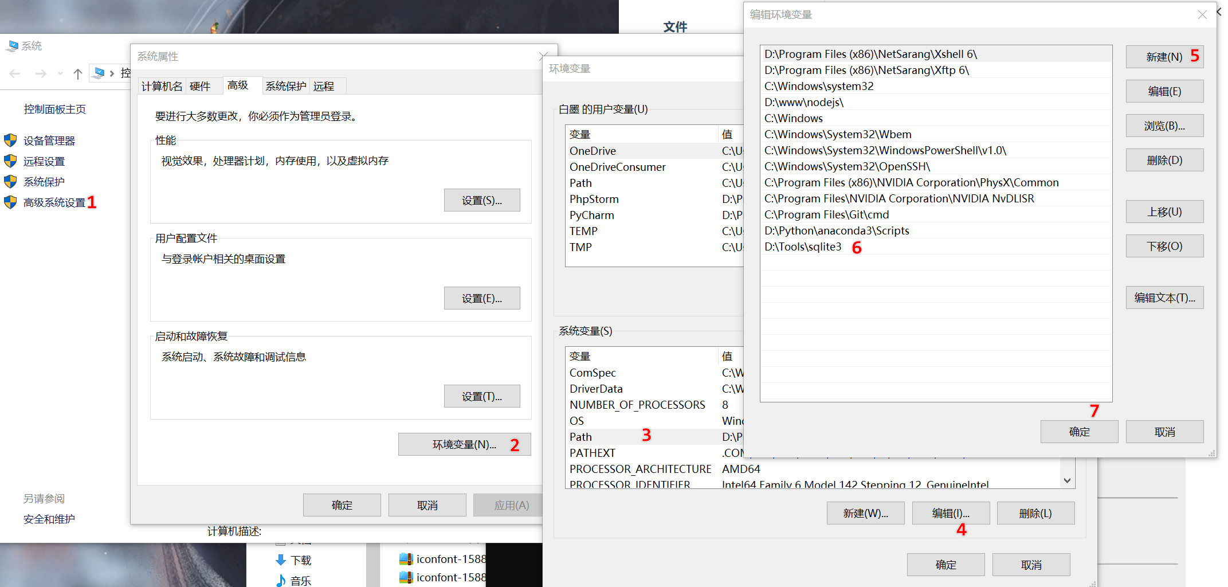Select C:\Windows\System32\Wbem entry
Image resolution: width=1228 pixels, height=587 pixels.
[x=936, y=134]
